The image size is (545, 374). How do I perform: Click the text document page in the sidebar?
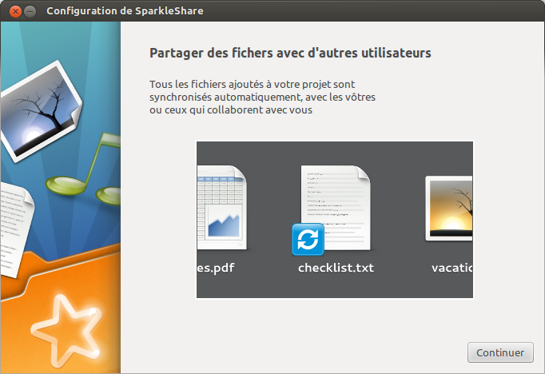click(x=14, y=225)
